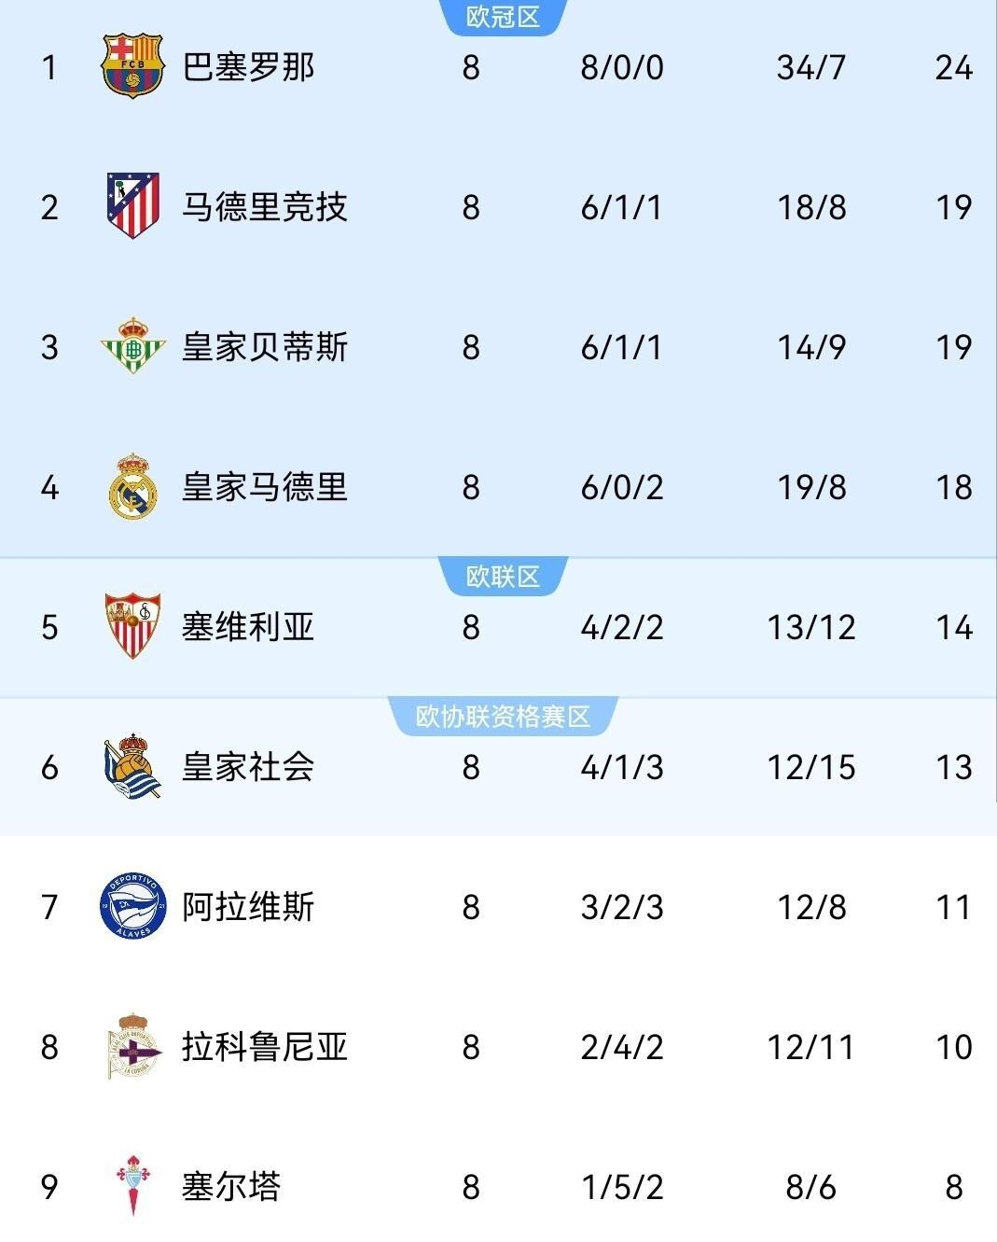
Task: Open the 皇家社会 team link
Action: pos(248,767)
